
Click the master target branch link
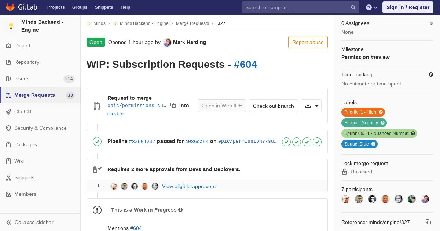[x=116, y=114]
